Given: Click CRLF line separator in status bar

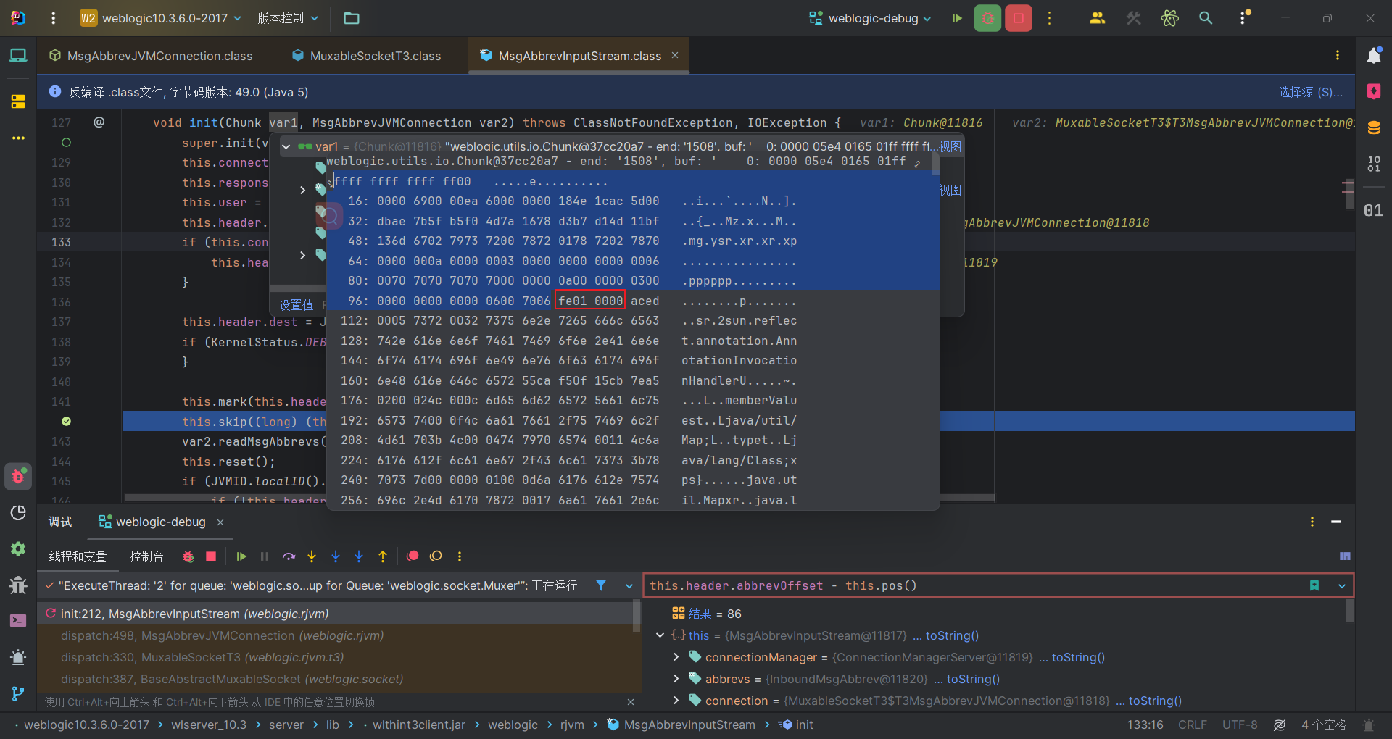Looking at the screenshot, I should [1193, 725].
